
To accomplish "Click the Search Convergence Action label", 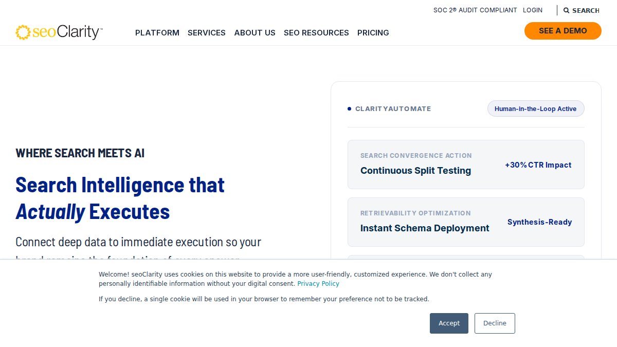I will (416, 155).
